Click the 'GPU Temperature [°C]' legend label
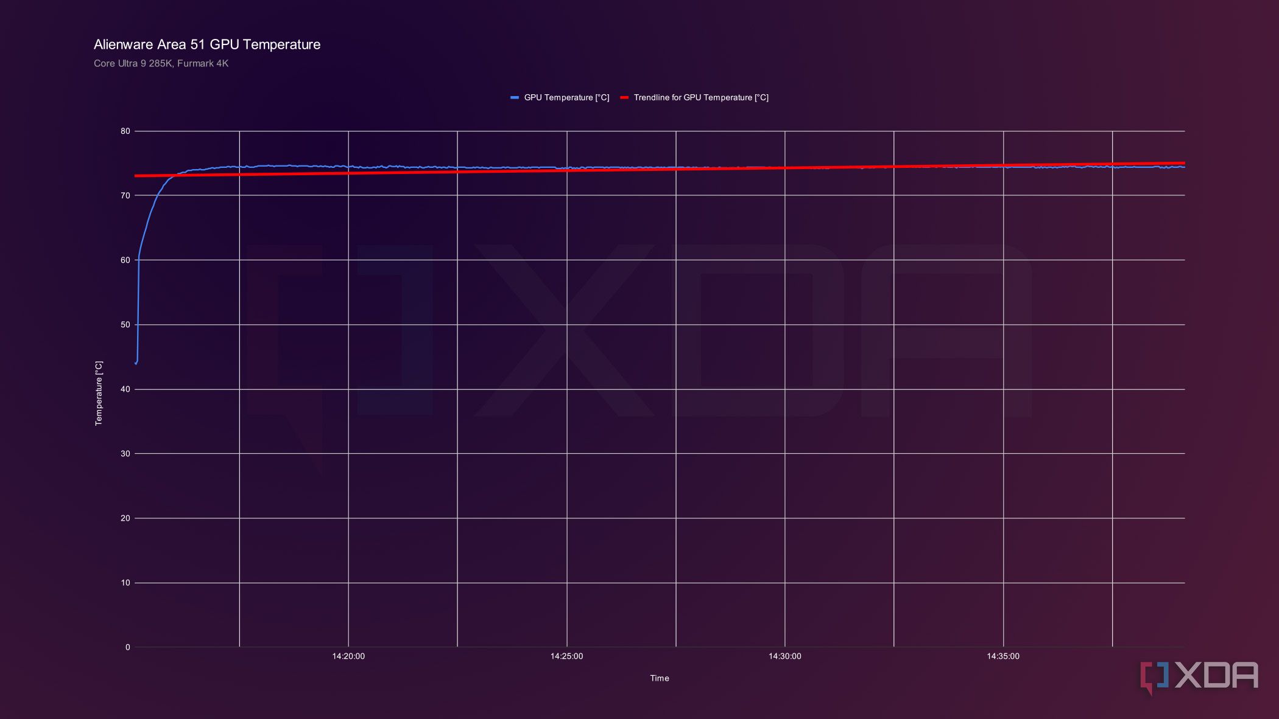Screen dimensions: 1279x719 pyautogui.click(x=566, y=97)
